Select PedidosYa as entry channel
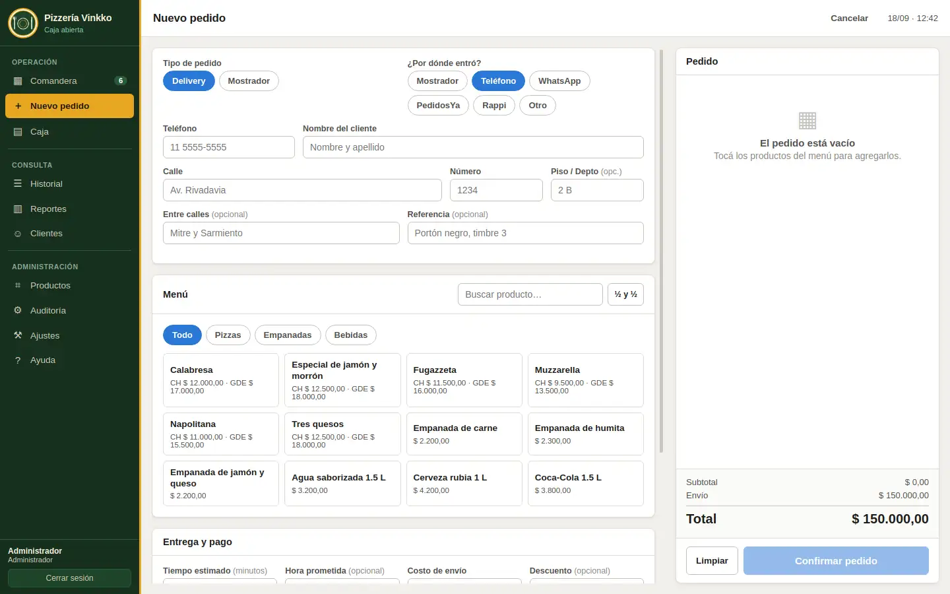 (438, 106)
